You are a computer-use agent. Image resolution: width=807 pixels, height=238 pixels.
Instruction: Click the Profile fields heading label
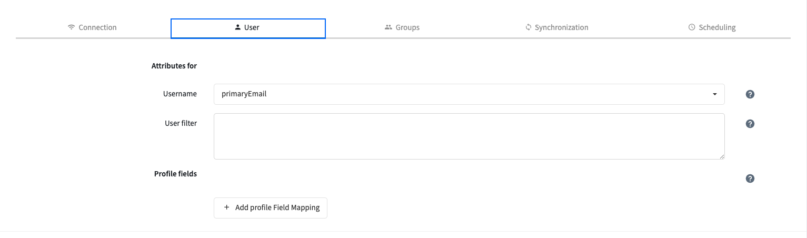click(x=175, y=173)
